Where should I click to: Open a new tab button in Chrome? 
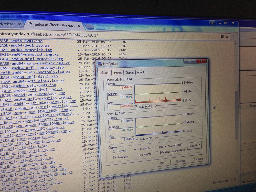[x=89, y=26]
